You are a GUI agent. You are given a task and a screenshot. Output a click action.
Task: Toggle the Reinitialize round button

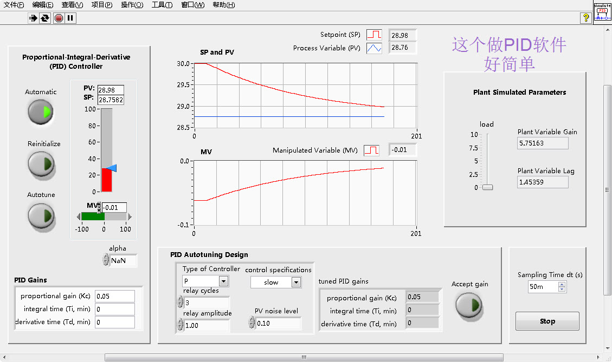click(x=41, y=164)
